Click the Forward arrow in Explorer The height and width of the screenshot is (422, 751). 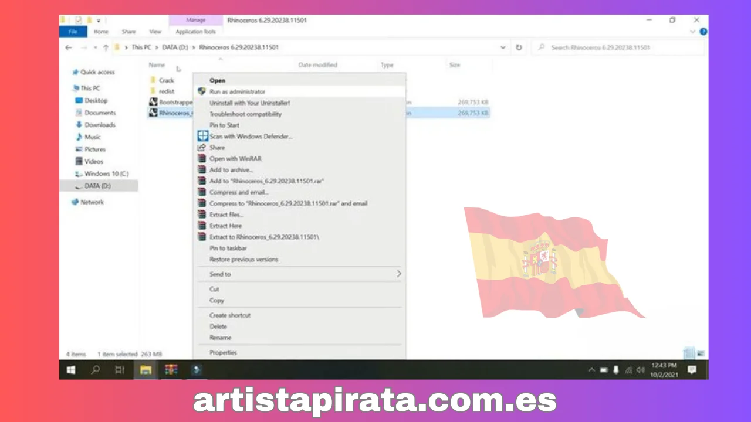(84, 47)
